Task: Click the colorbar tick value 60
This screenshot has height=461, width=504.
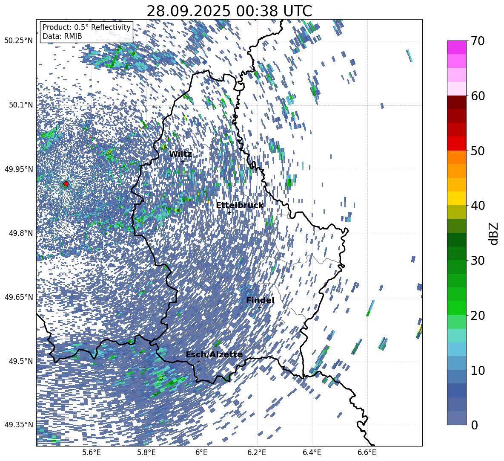Action: click(477, 96)
